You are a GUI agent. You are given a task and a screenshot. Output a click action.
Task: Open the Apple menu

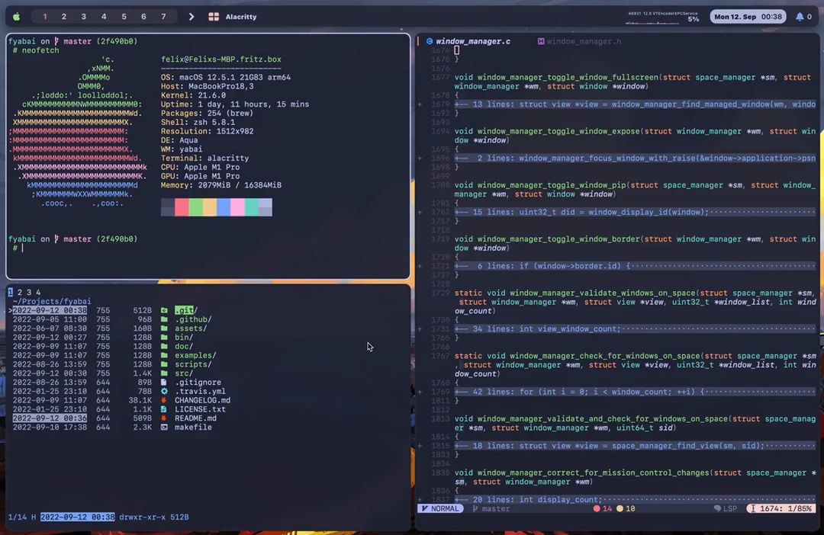click(17, 16)
